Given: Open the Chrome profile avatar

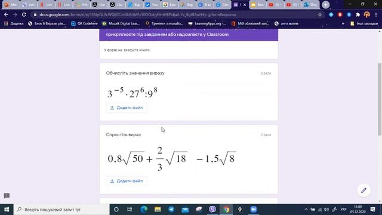Looking at the screenshot, I should pyautogui.click(x=366, y=14).
